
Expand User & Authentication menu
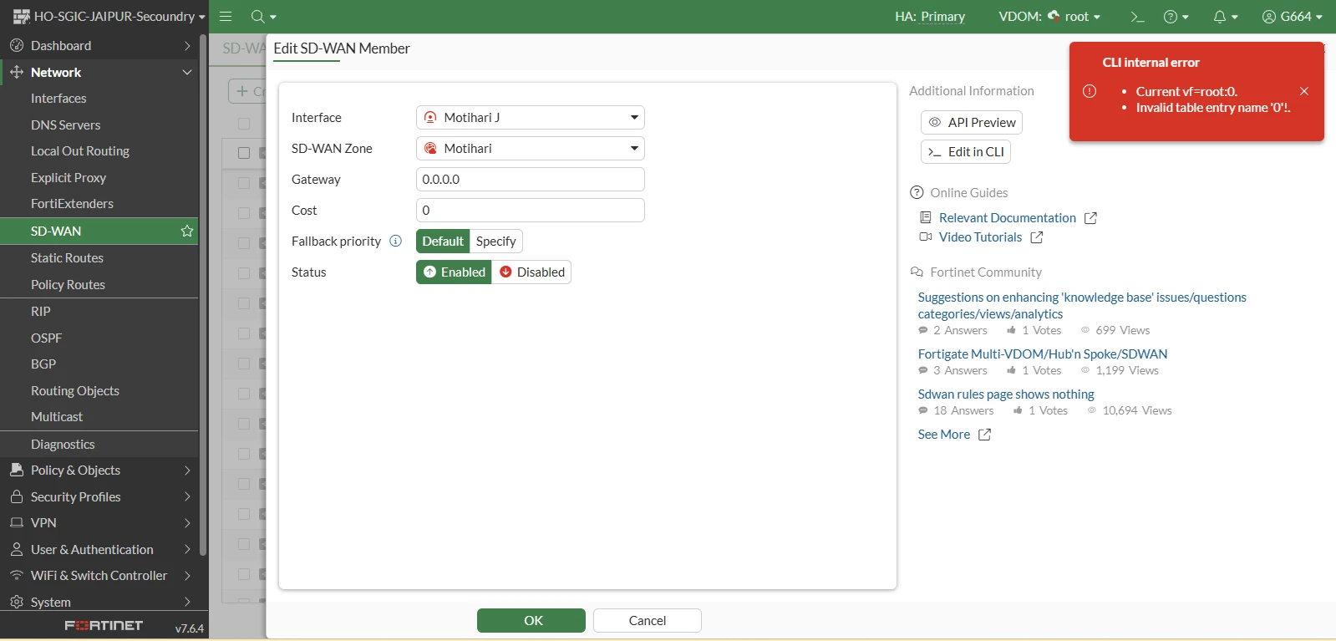[x=99, y=550]
